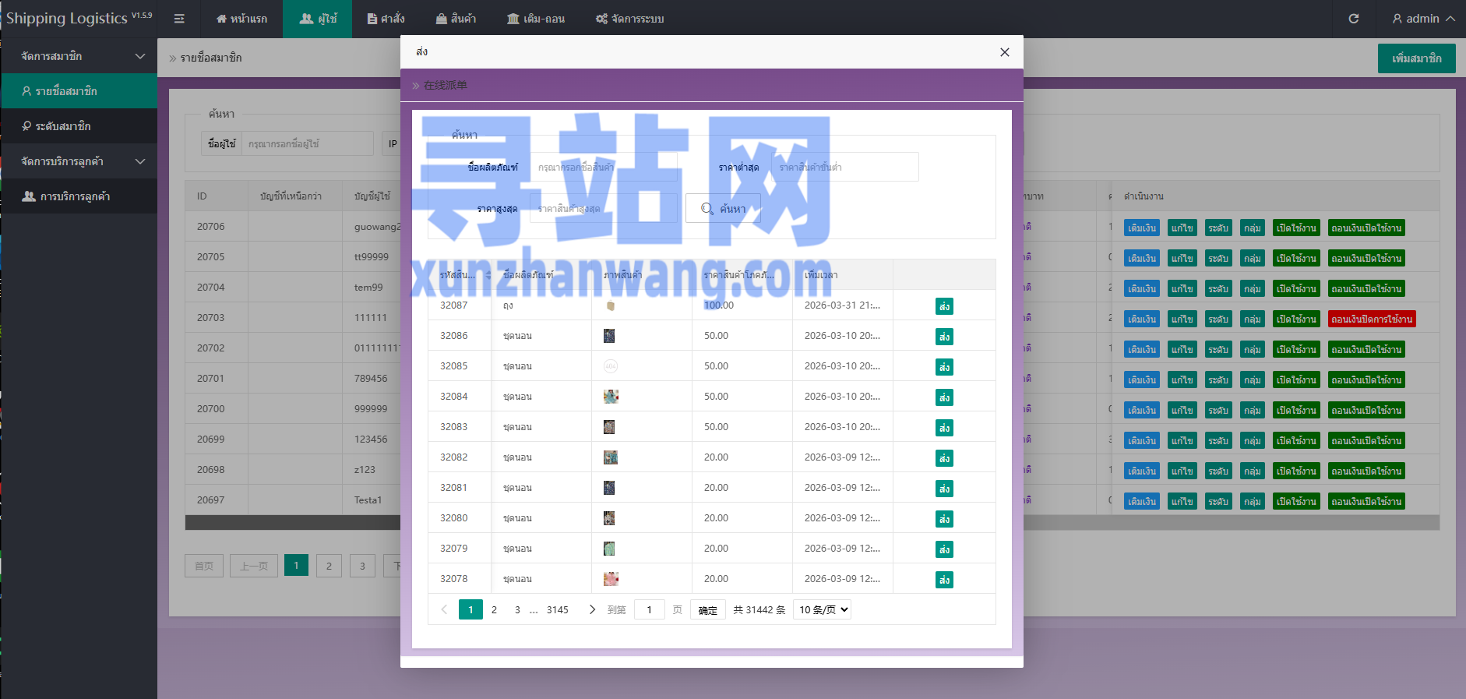Image resolution: width=1466 pixels, height=699 pixels.
Task: Open product thumbnail for item 32084
Action: 611,397
